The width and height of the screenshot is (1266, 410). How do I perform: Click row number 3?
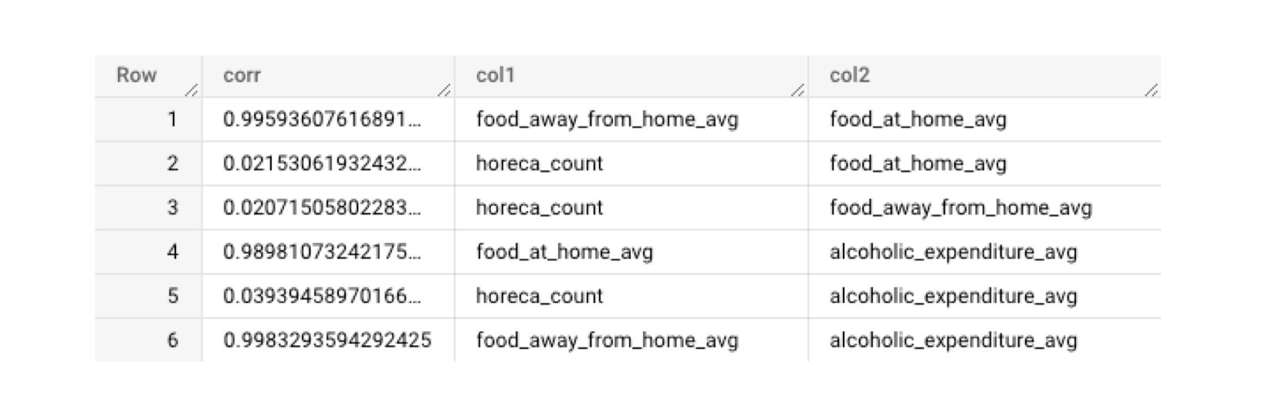coord(172,208)
